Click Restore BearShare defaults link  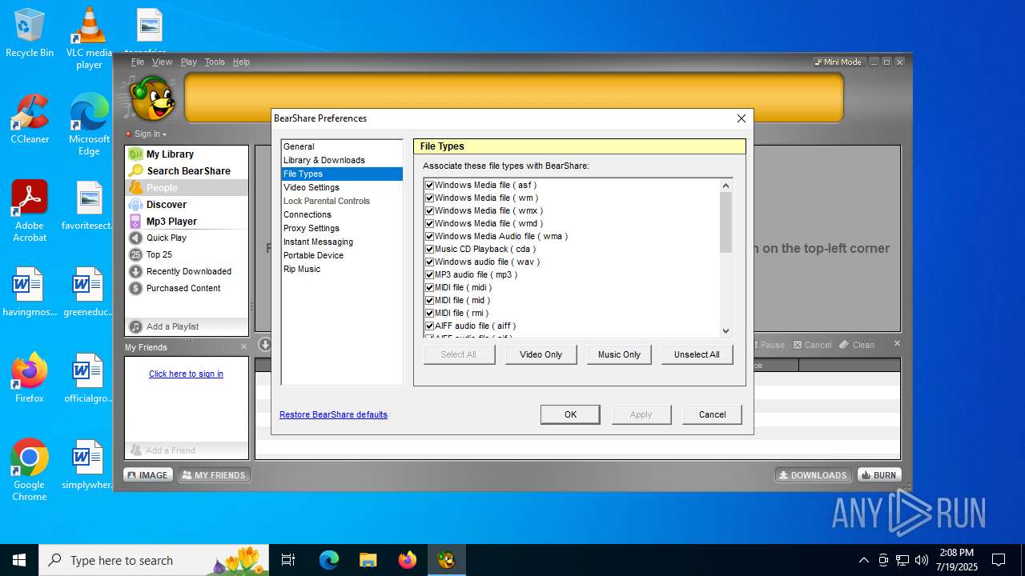tap(333, 414)
